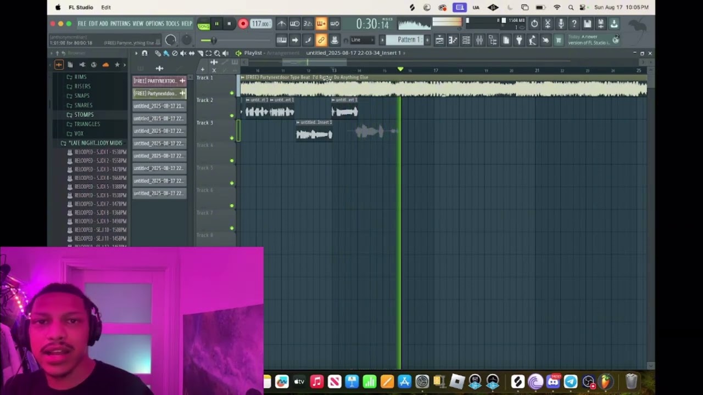
Task: Select pink (FREE) PARTYNEXTDO clip in picker
Action: pyautogui.click(x=159, y=81)
